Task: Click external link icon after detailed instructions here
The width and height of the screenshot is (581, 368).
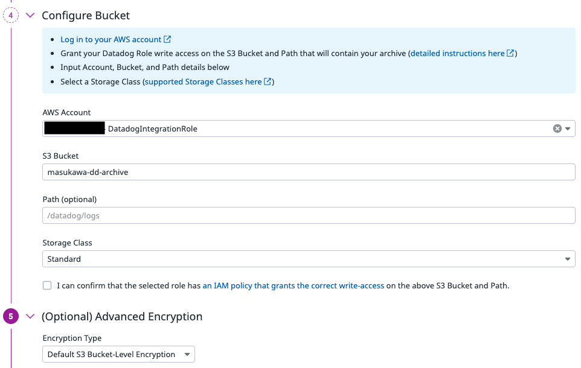Action: 510,54
